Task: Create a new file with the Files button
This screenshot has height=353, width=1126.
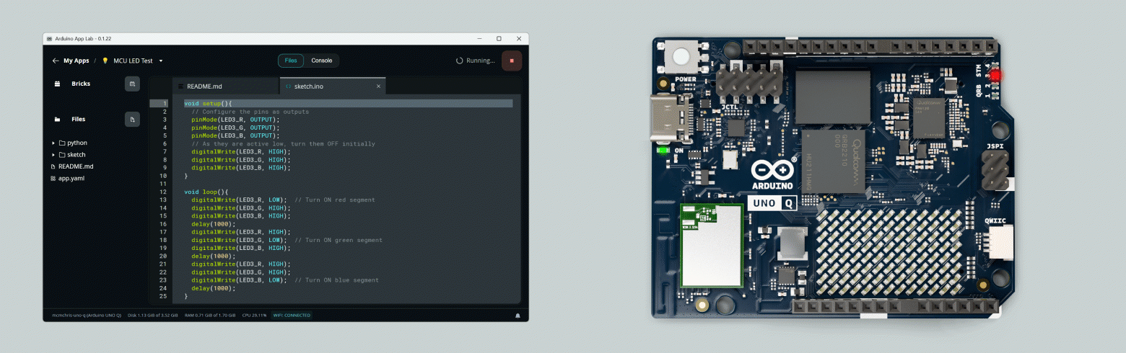Action: coord(132,119)
